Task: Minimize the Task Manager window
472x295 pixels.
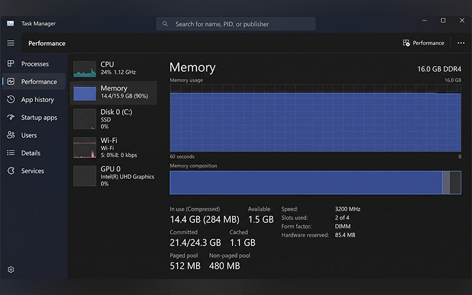Action: (424, 21)
